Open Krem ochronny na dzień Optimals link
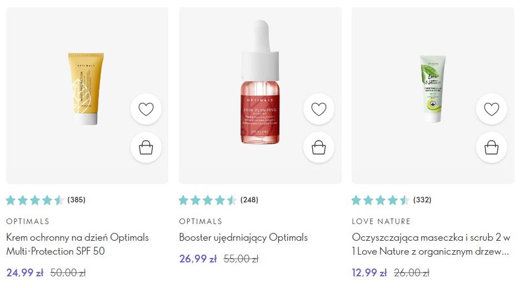The image size is (520, 288). pos(77,244)
